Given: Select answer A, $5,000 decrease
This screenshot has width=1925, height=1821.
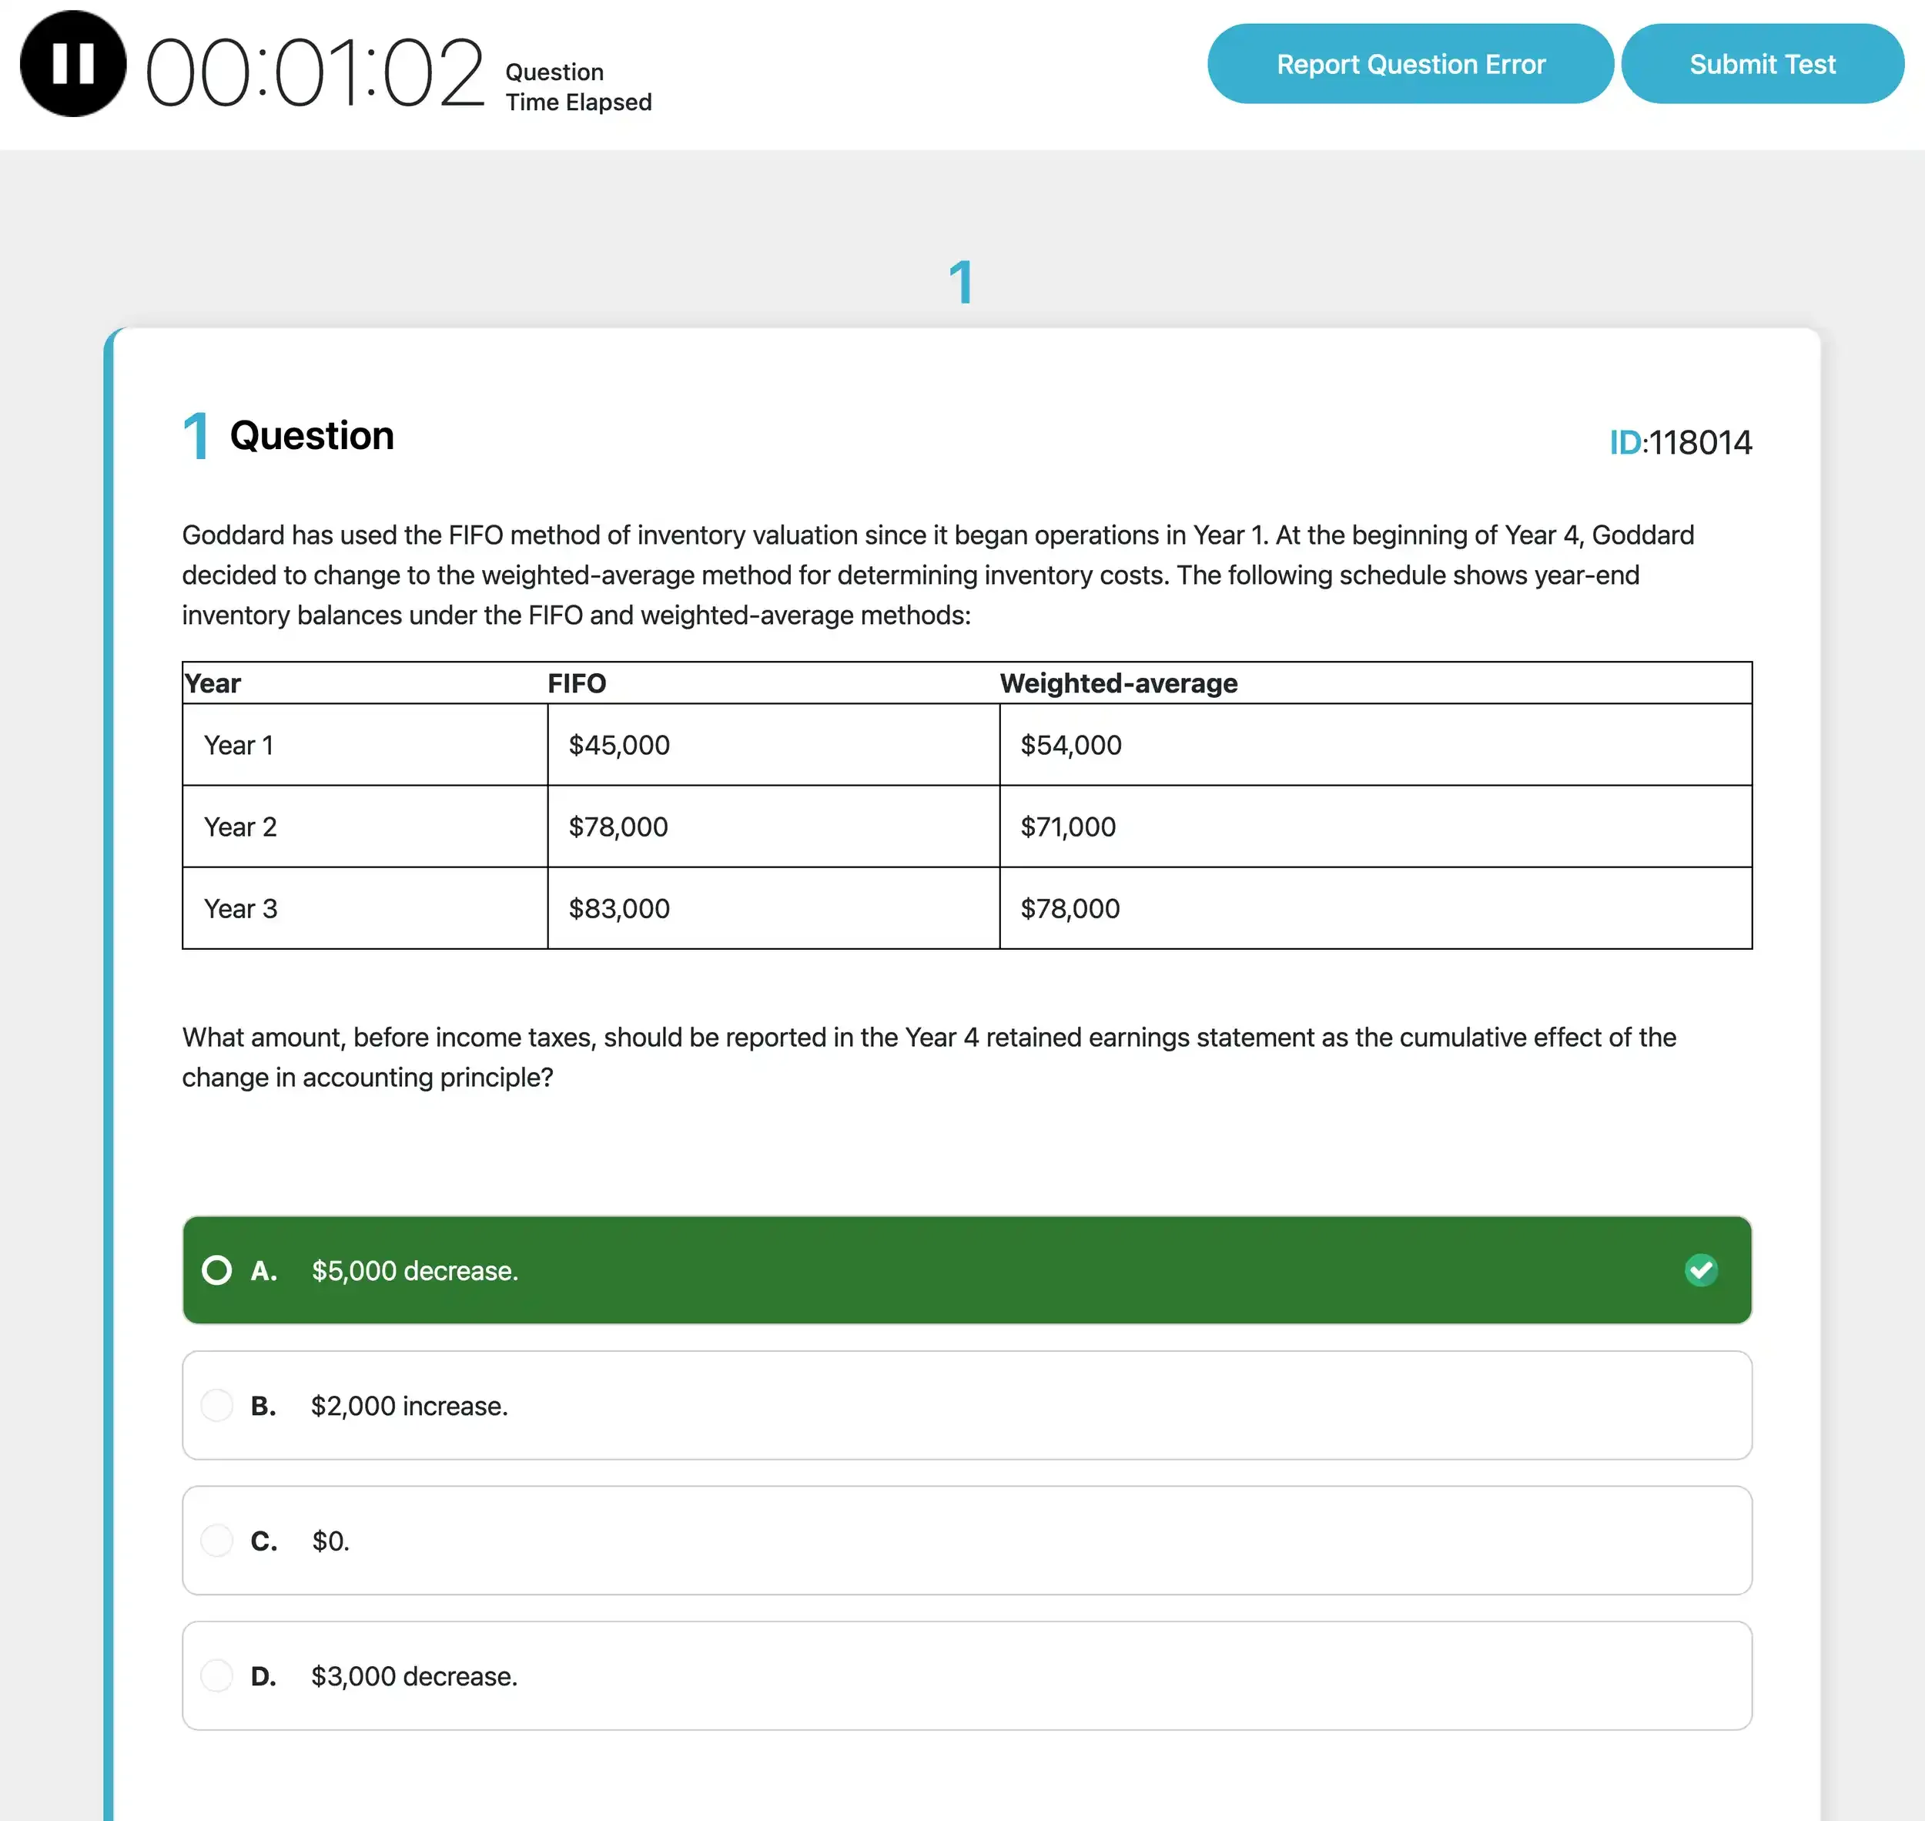Looking at the screenshot, I should point(413,1271).
